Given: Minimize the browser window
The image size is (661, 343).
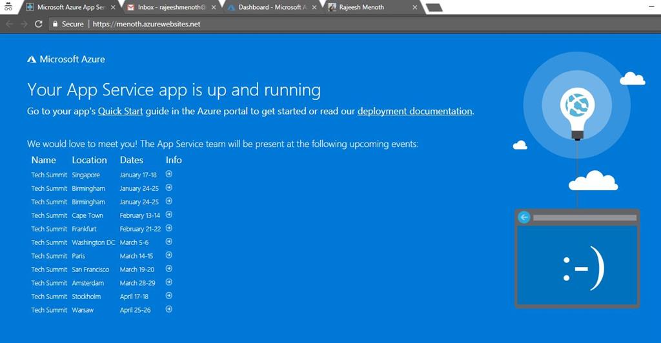Looking at the screenshot, I should point(652,6).
